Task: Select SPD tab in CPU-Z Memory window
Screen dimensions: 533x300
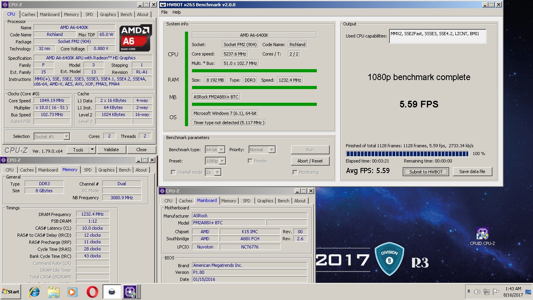Action: point(88,170)
